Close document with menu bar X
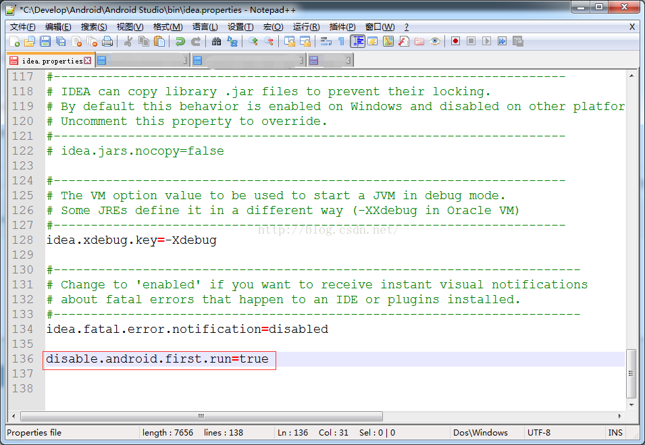This screenshot has width=645, height=445. coord(632,27)
